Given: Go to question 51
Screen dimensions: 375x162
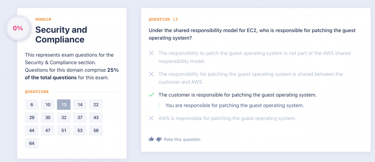Looking at the screenshot, I should [x=64, y=131].
